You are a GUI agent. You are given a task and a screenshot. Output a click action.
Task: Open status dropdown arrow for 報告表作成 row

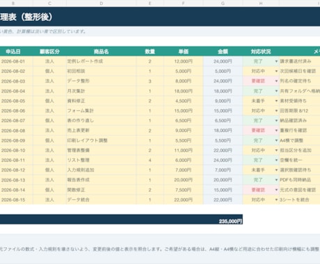(x=276, y=180)
